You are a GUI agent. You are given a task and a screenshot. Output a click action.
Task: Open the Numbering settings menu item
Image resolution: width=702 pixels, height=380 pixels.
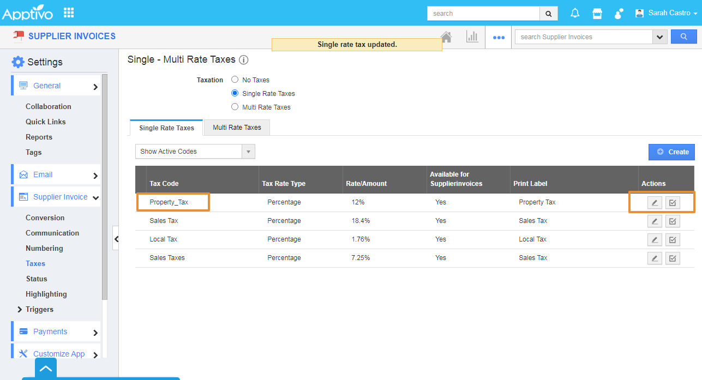(x=44, y=248)
